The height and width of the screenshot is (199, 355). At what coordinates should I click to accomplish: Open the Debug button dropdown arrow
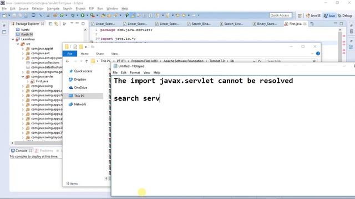coord(77,15)
